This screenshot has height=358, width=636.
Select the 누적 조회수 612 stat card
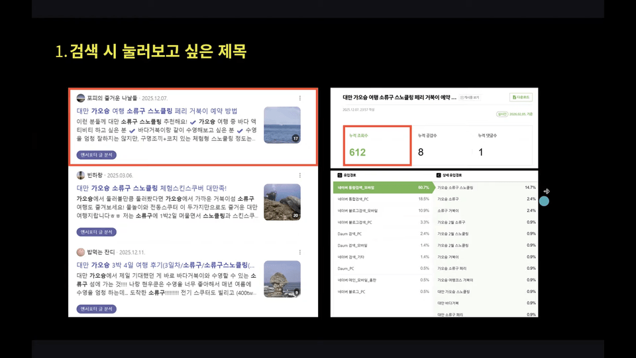[x=377, y=146]
